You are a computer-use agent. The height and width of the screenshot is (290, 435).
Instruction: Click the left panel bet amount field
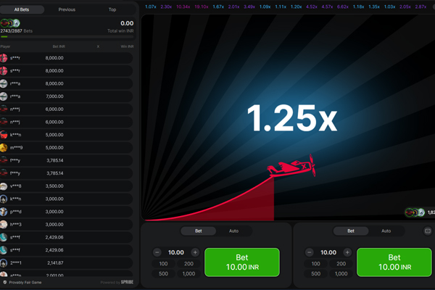[176, 252]
